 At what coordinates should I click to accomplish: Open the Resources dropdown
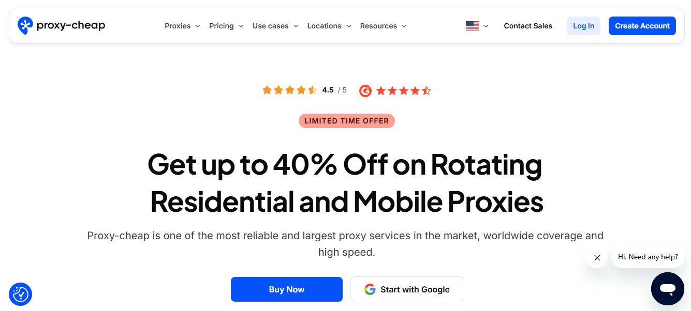tap(379, 25)
